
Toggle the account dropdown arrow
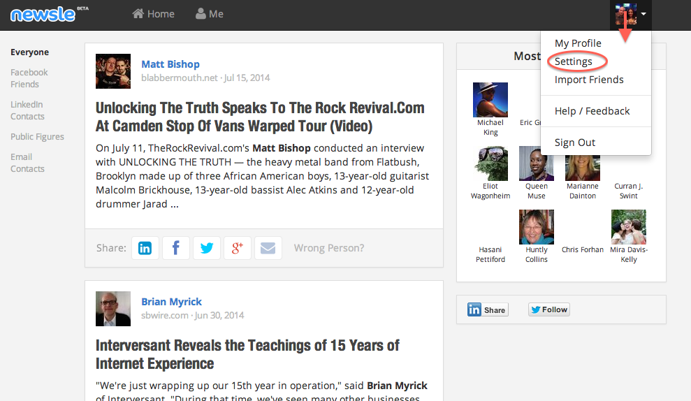(x=644, y=14)
